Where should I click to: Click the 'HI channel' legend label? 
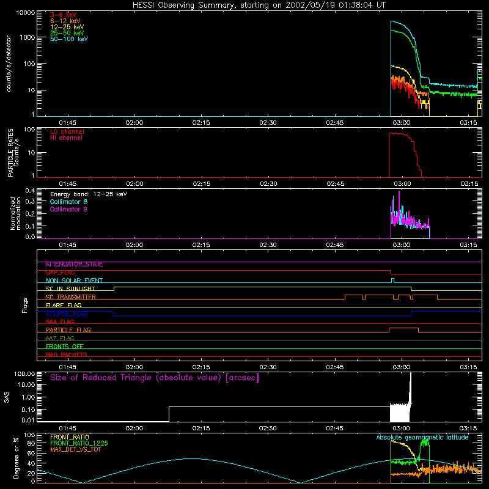tap(66, 138)
